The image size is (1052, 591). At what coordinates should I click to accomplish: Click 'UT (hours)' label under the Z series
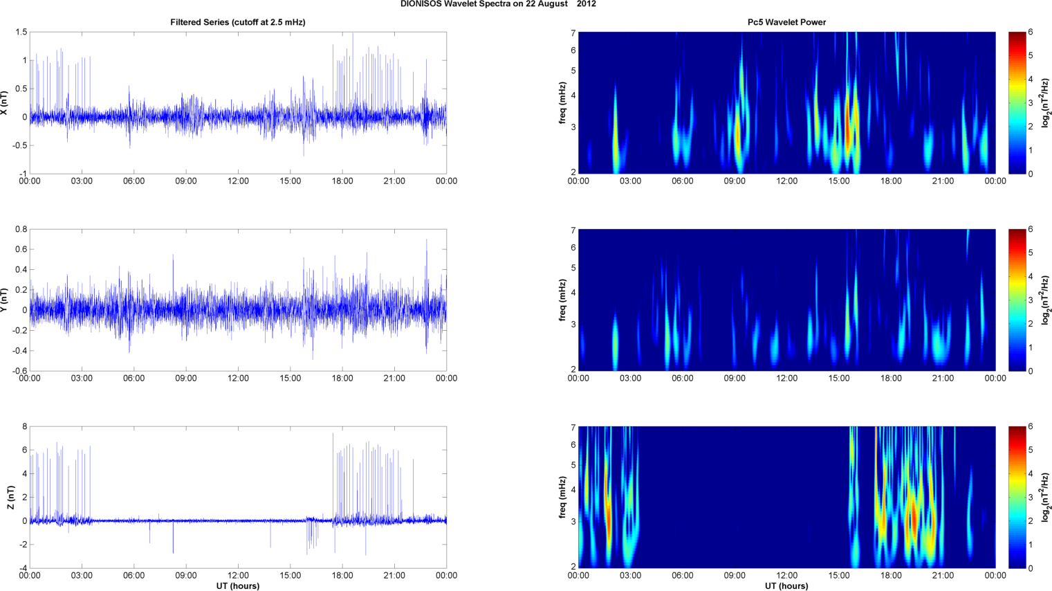click(238, 586)
